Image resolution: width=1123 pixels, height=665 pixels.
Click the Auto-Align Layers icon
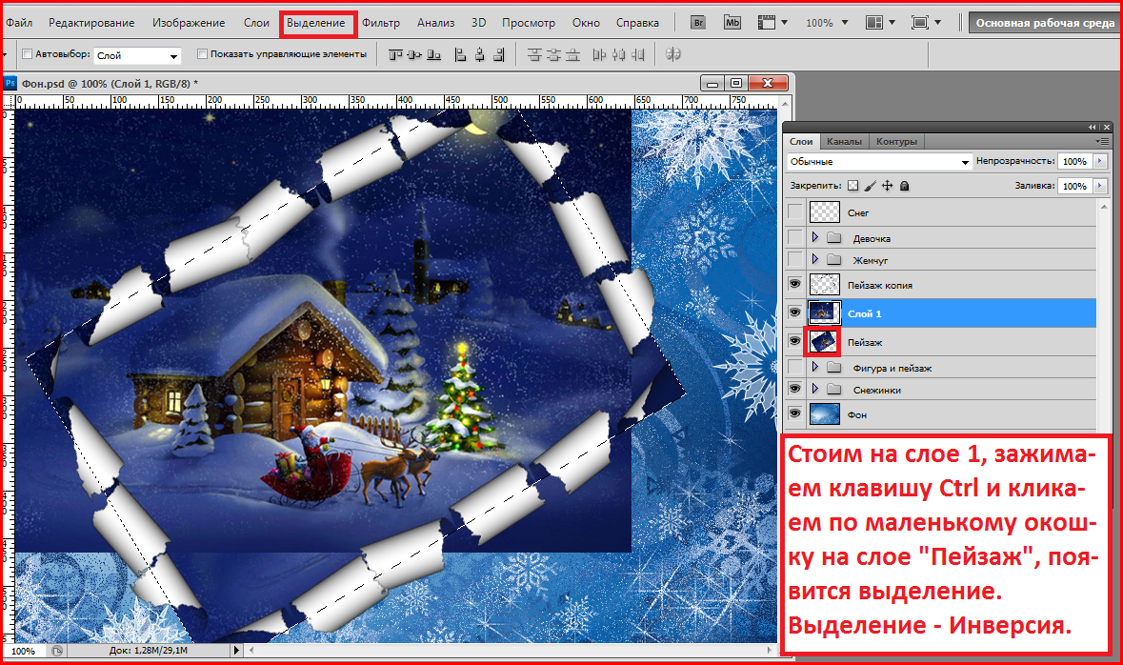672,54
